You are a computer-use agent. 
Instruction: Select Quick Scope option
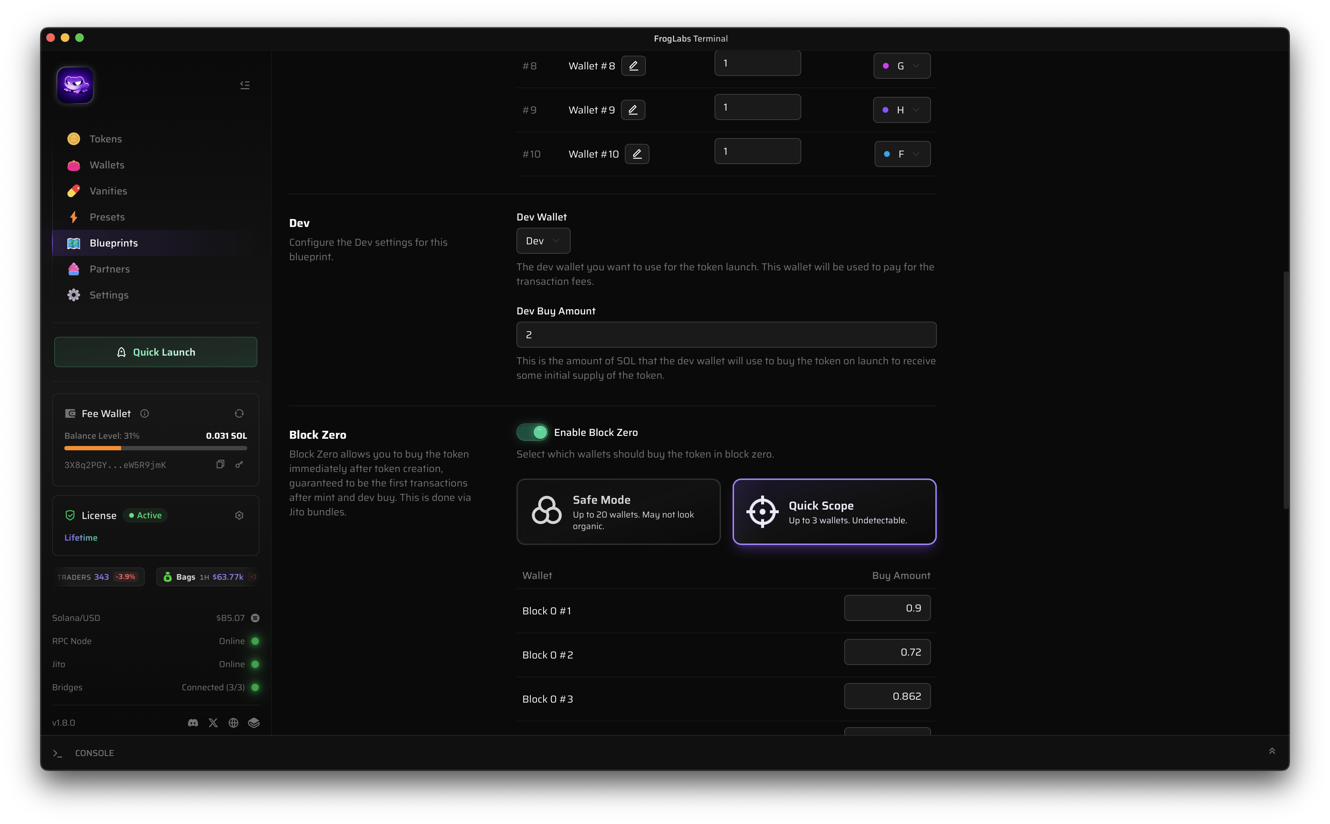[834, 512]
